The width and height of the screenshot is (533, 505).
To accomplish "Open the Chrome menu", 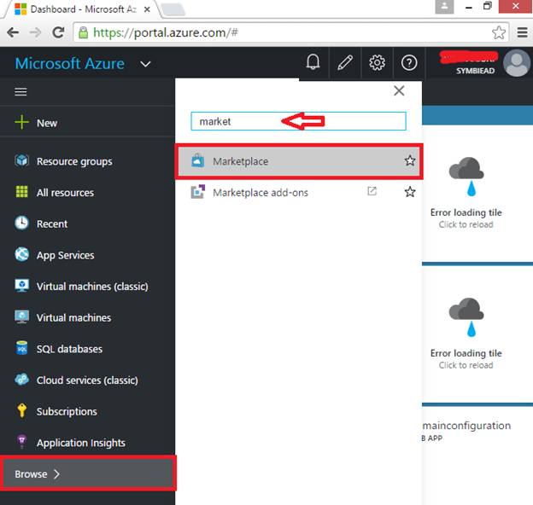I will 522,32.
